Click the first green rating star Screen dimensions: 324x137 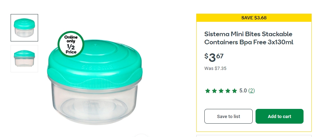pyautogui.click(x=208, y=91)
